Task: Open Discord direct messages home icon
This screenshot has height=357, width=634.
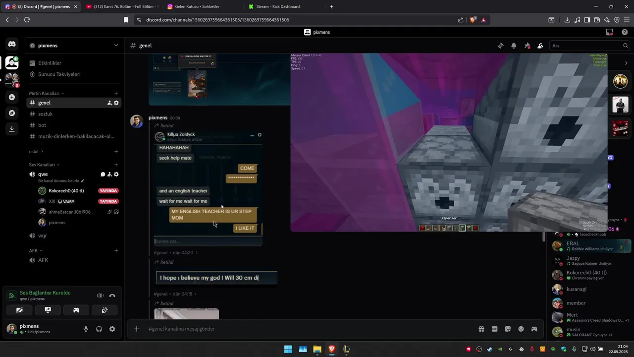Action: click(12, 45)
